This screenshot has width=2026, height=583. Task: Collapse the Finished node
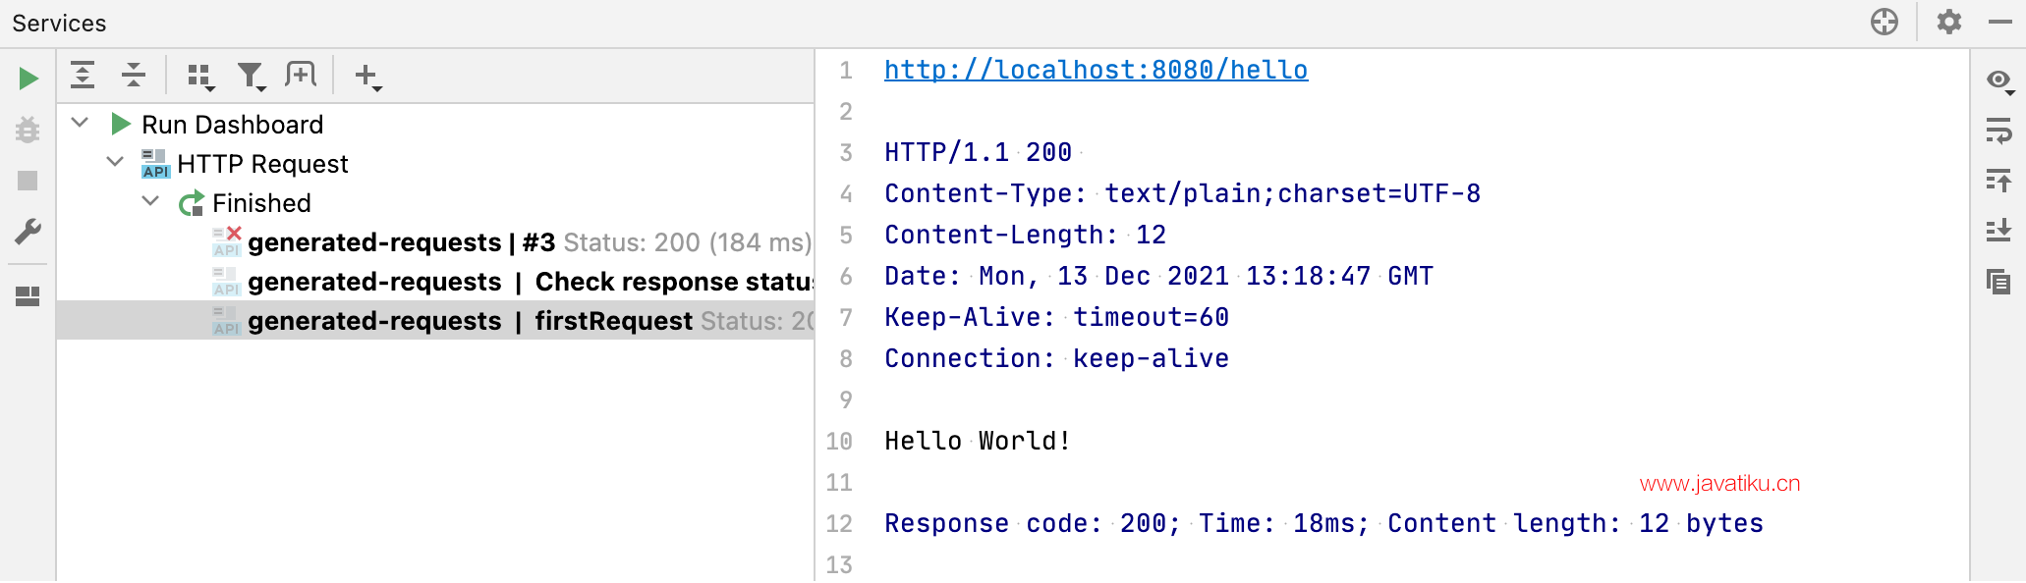150,201
